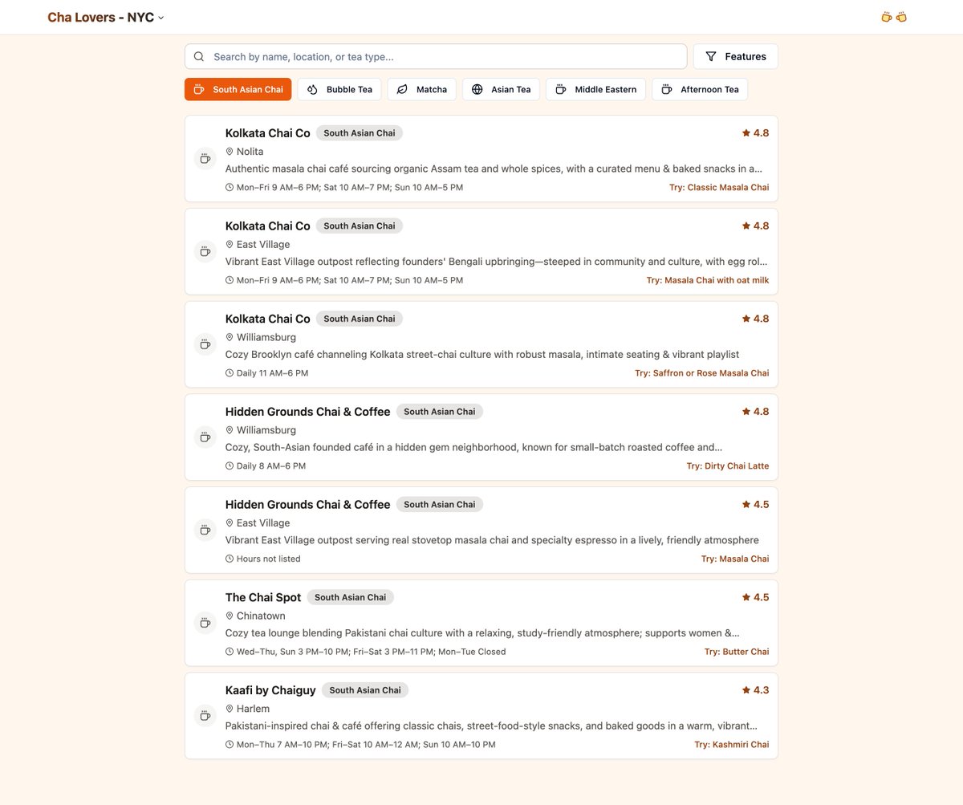Click "Try: Saffron or Rose Masala Chai"
The image size is (963, 805).
point(702,373)
